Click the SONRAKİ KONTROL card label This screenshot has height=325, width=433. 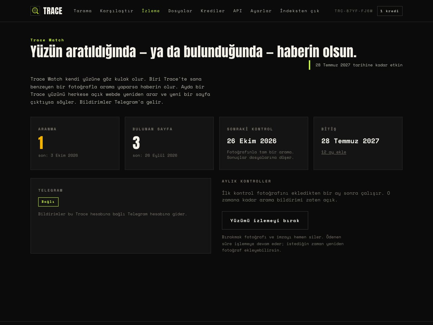(x=250, y=129)
